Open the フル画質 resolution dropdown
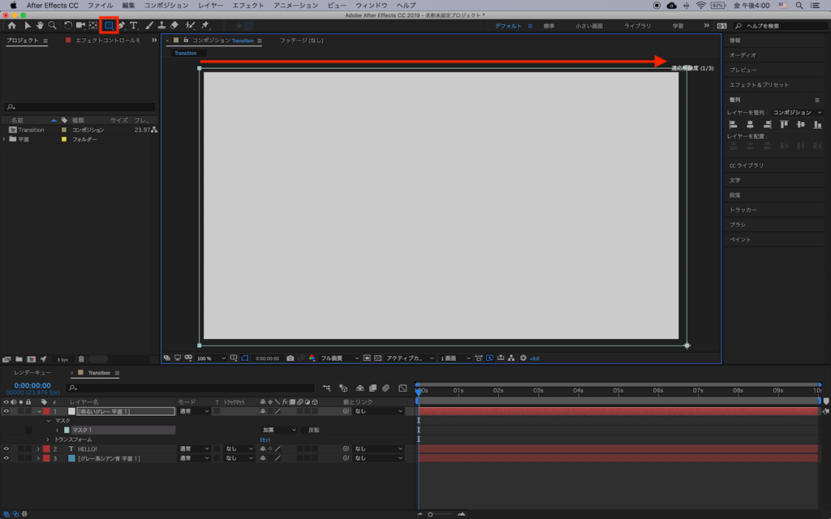 coord(338,358)
